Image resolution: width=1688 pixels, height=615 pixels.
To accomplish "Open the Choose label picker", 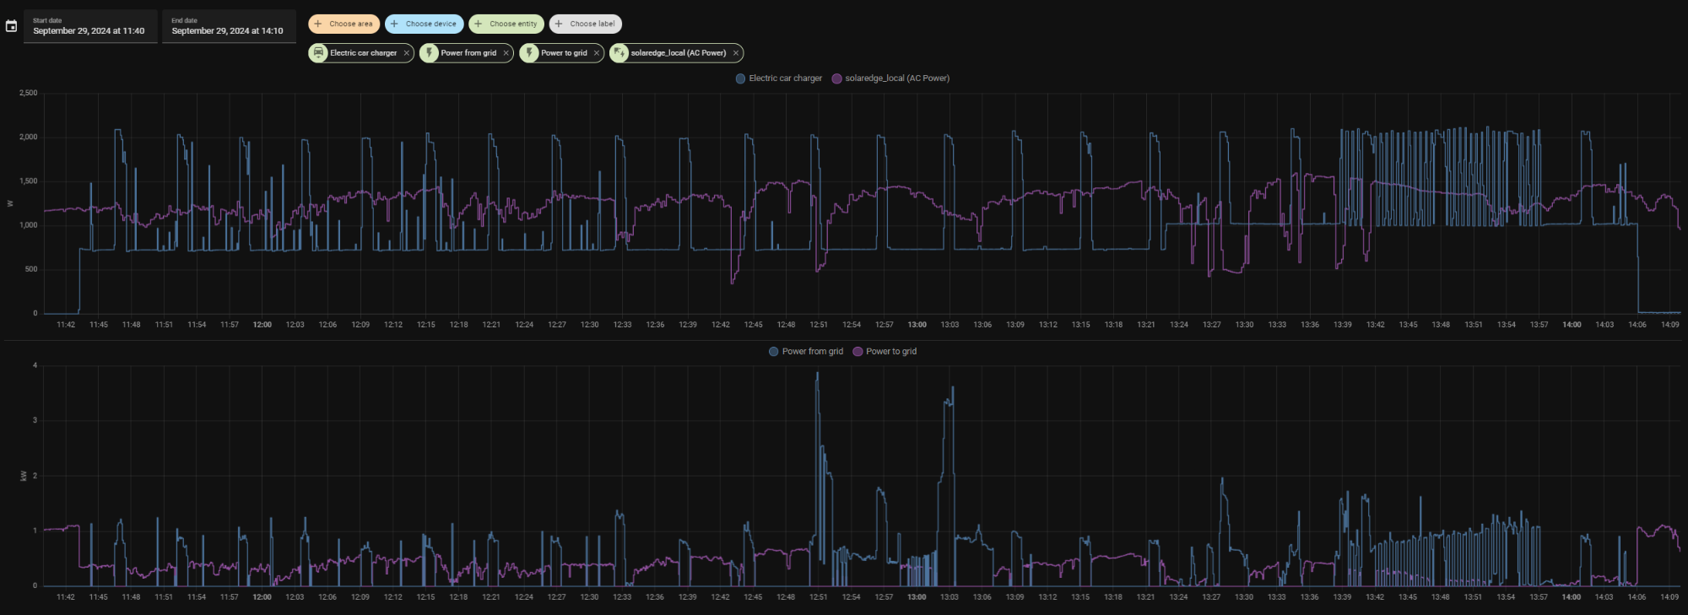I will [585, 24].
